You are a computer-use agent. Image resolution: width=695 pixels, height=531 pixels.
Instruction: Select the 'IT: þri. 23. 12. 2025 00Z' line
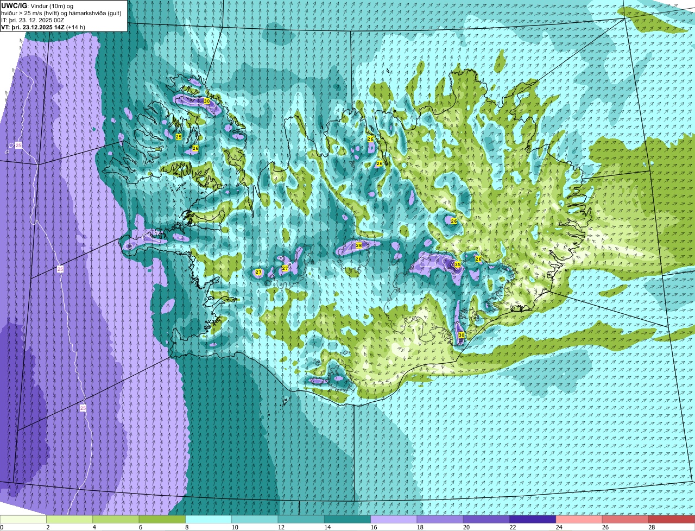pyautogui.click(x=33, y=20)
